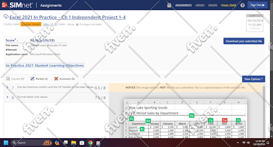Click the green 7.a marker on worksheet

(210, 120)
